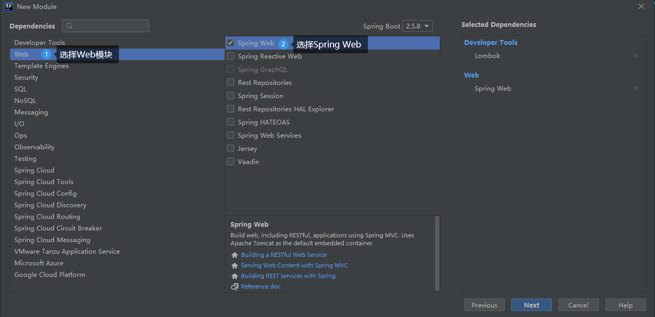
Task: Go to the Next step
Action: [531, 305]
